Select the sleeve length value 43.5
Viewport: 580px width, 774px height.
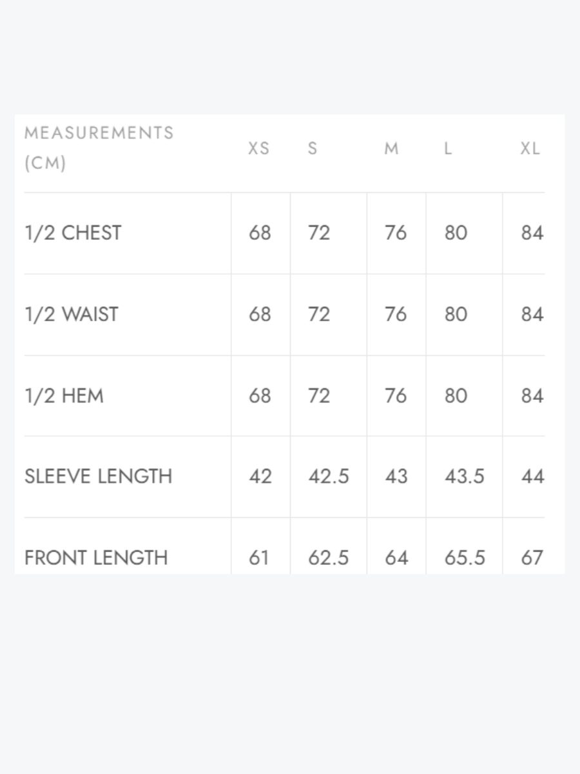[x=465, y=477]
